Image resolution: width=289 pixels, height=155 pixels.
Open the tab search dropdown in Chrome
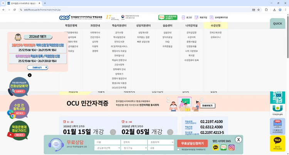pyautogui.click(x=3, y=3)
